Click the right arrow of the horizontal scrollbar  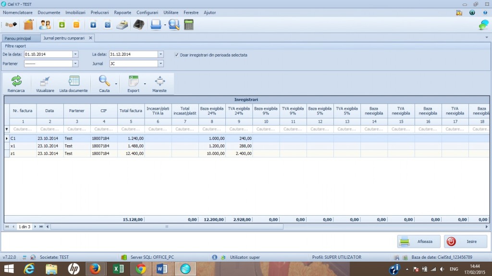pos(487,227)
